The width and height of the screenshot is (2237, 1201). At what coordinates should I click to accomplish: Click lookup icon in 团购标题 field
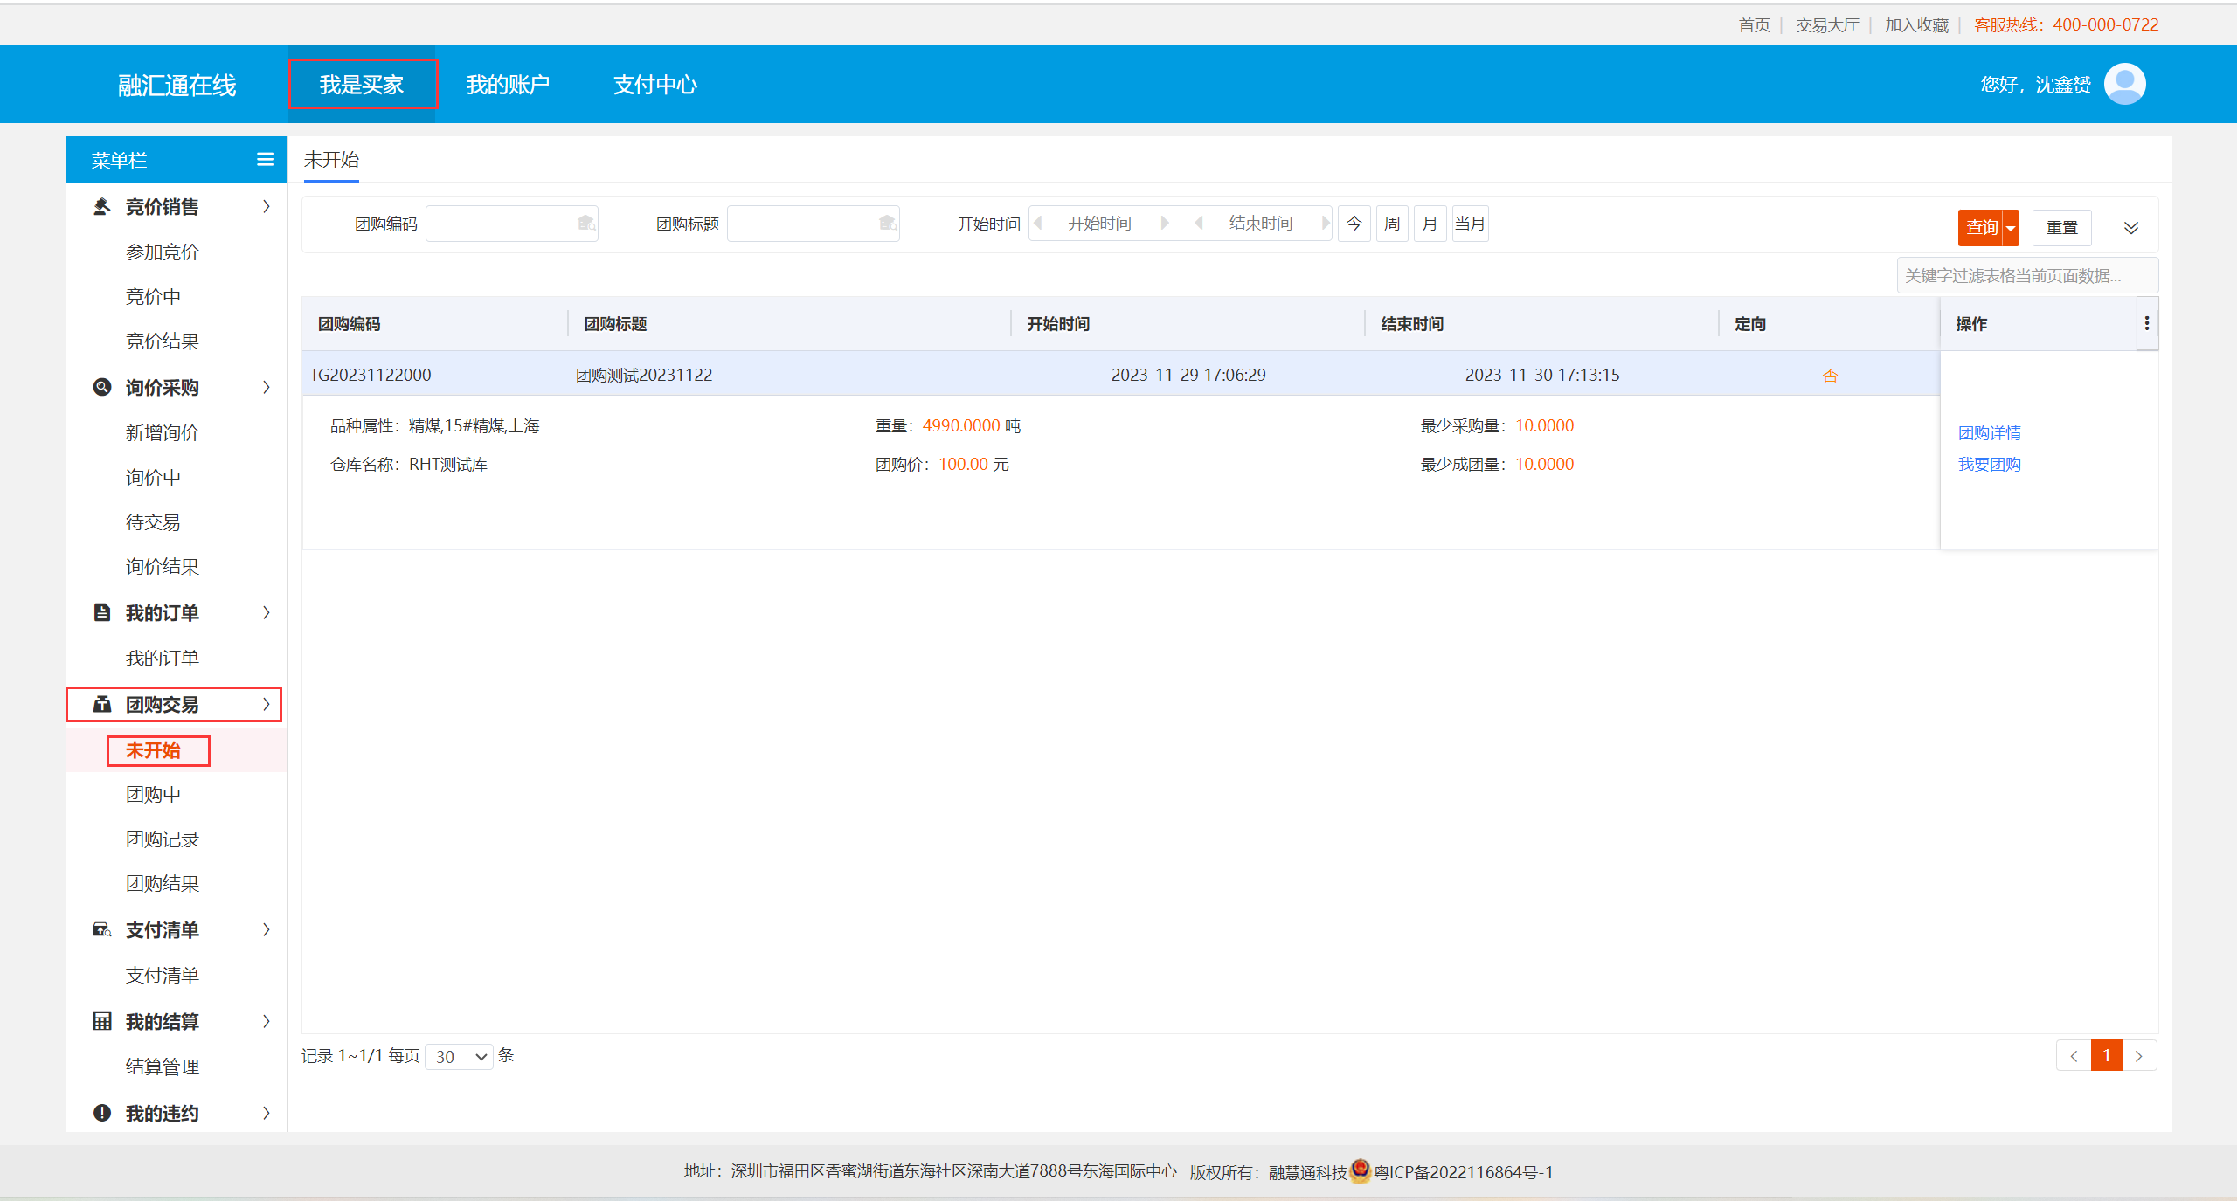pyautogui.click(x=888, y=224)
